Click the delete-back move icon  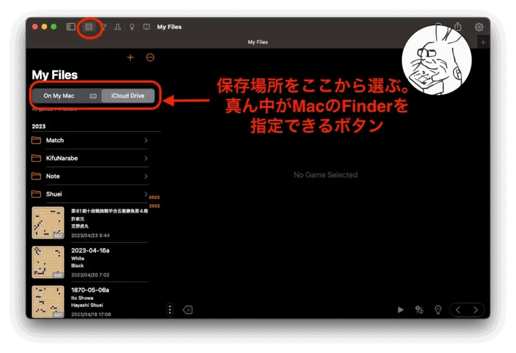pyautogui.click(x=188, y=310)
